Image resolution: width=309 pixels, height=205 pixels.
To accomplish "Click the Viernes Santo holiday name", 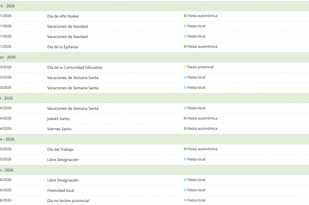I will [x=59, y=129].
